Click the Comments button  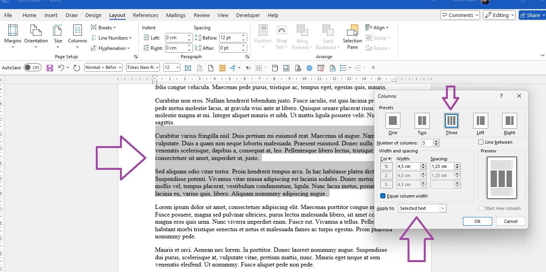[460, 15]
